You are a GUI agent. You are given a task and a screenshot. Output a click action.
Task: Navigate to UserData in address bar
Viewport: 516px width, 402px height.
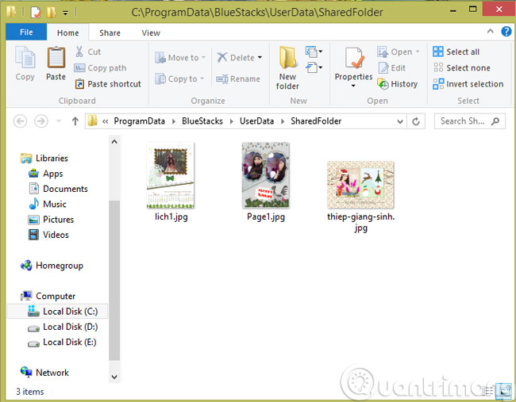coord(256,121)
